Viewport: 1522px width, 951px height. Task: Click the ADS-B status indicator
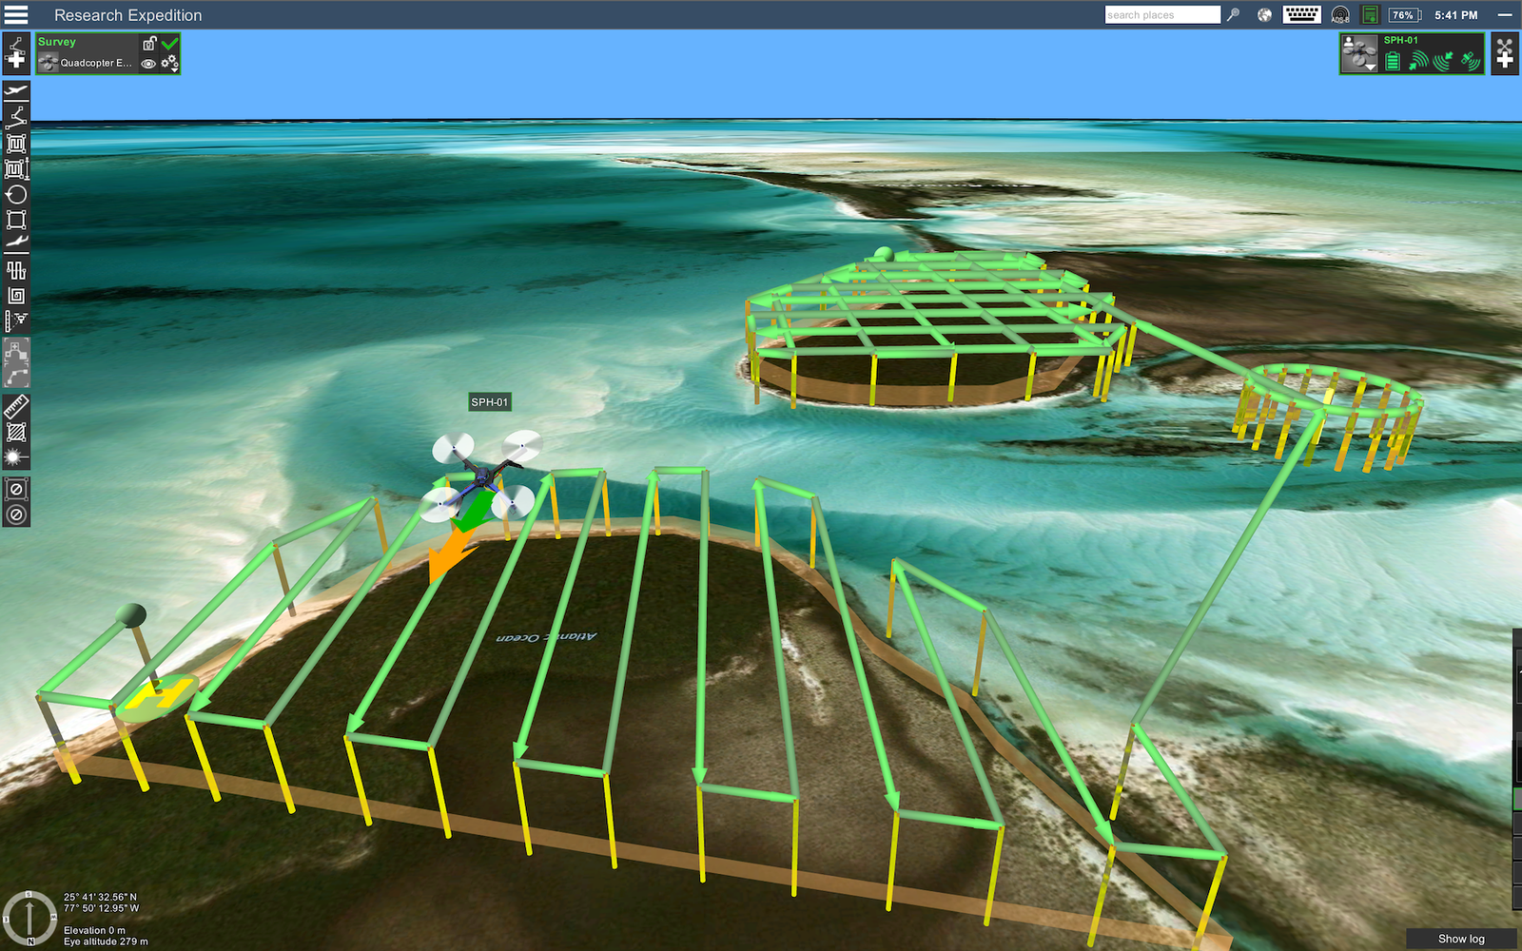click(1340, 14)
